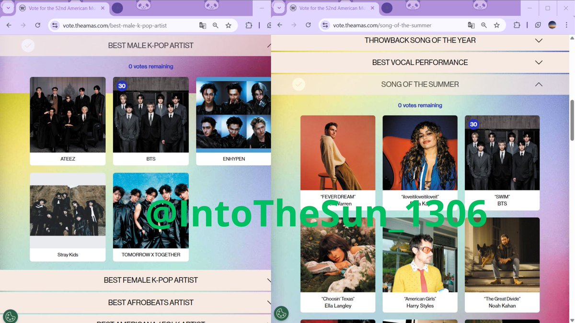Open the profile avatar in the right window
This screenshot has height=323, width=575.
coord(552,25)
